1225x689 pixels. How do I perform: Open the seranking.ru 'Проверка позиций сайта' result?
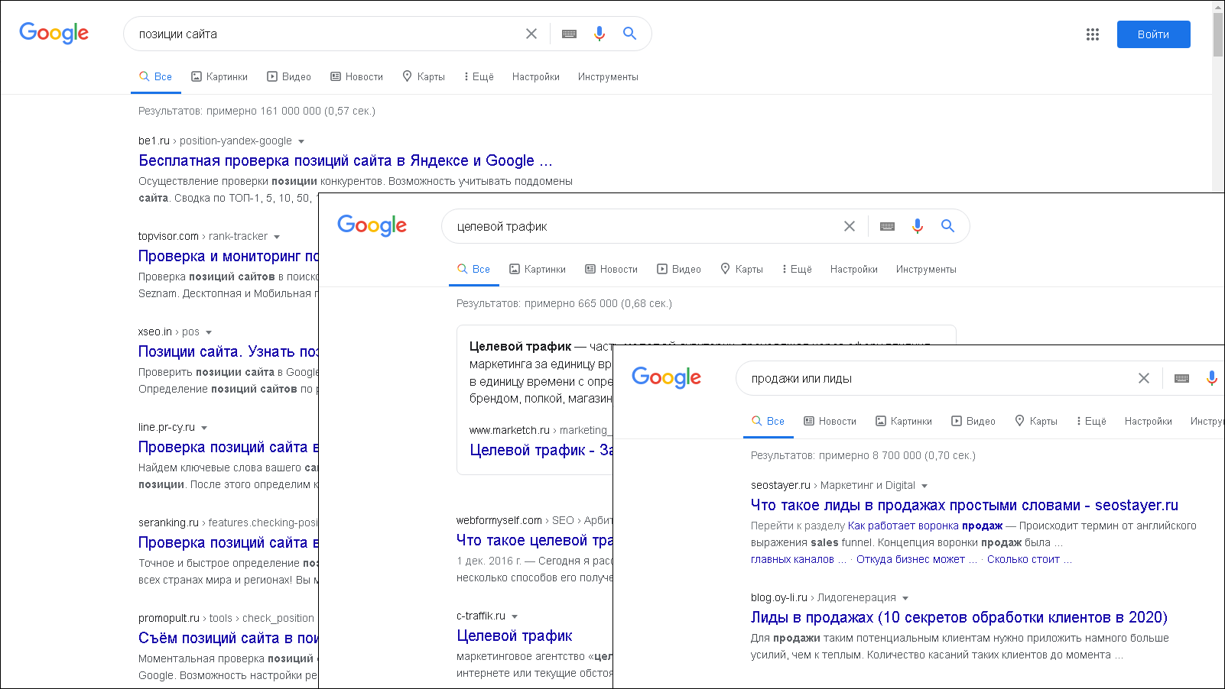click(x=228, y=542)
